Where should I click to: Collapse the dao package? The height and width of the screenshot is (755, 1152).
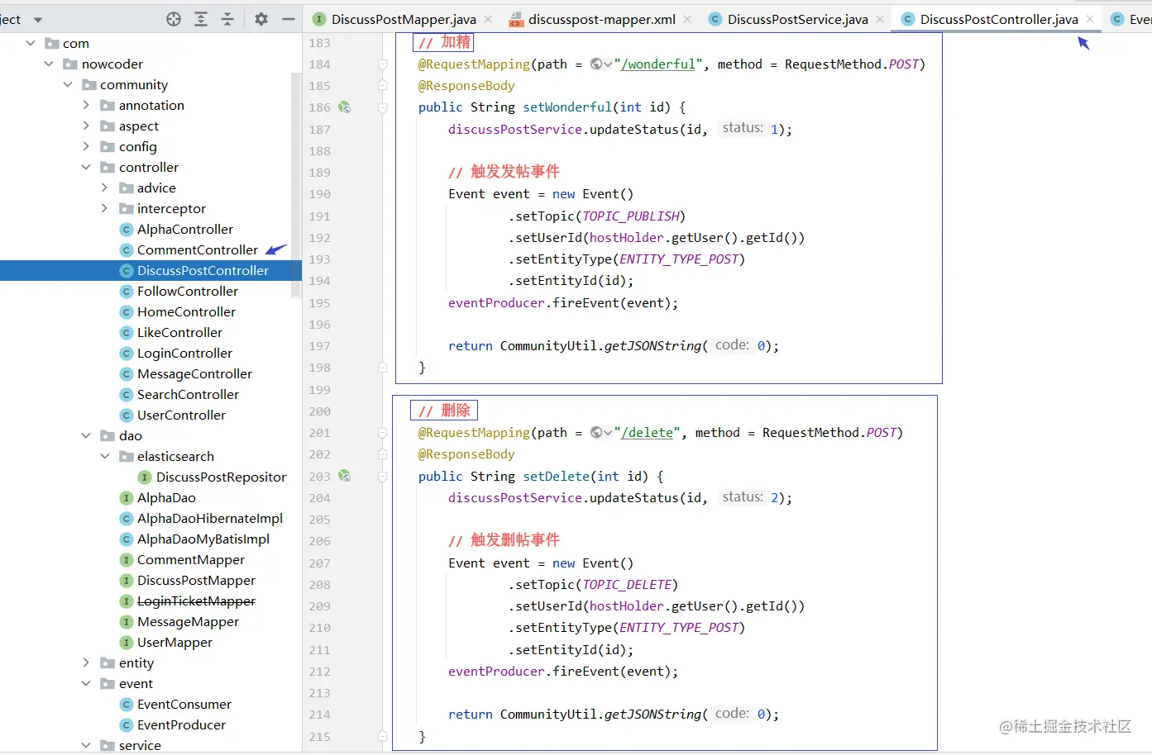[x=86, y=435]
